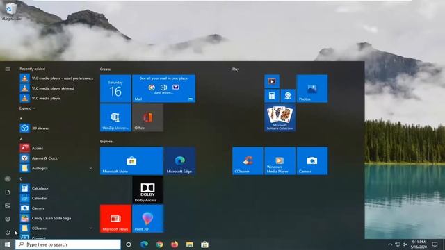Viewport: 445px width, 250px height.
Task: Open File Explorer from taskbar
Action: pos(190,244)
